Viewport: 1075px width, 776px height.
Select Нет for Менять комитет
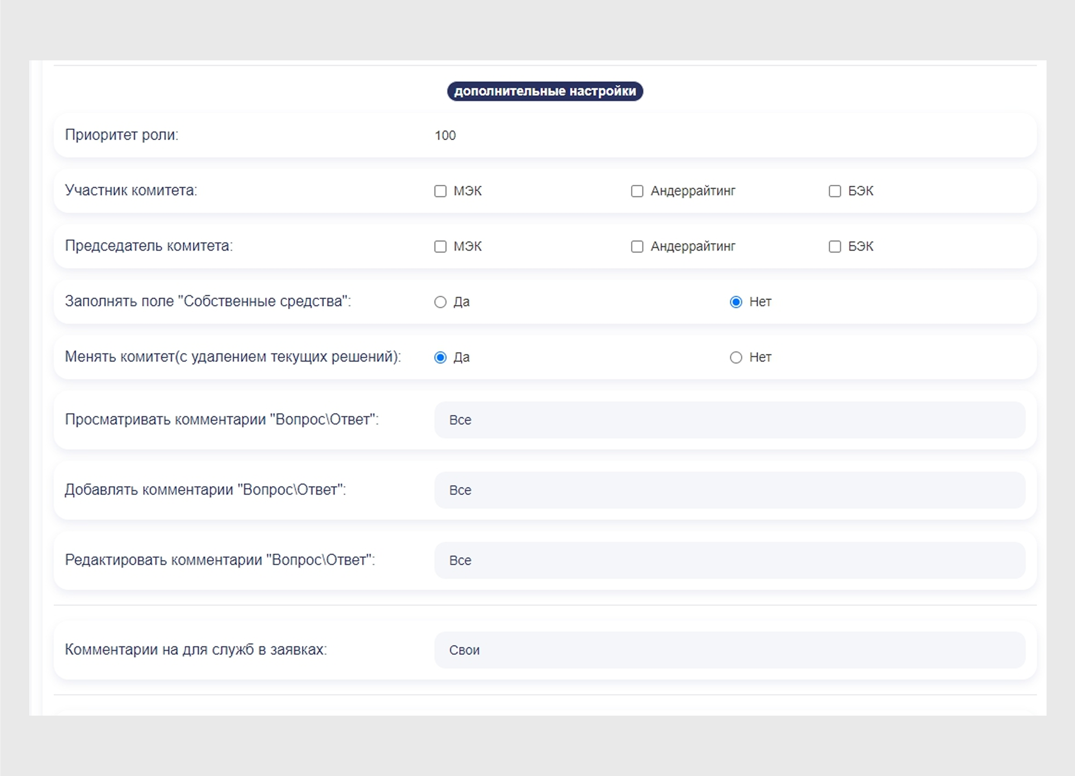736,357
